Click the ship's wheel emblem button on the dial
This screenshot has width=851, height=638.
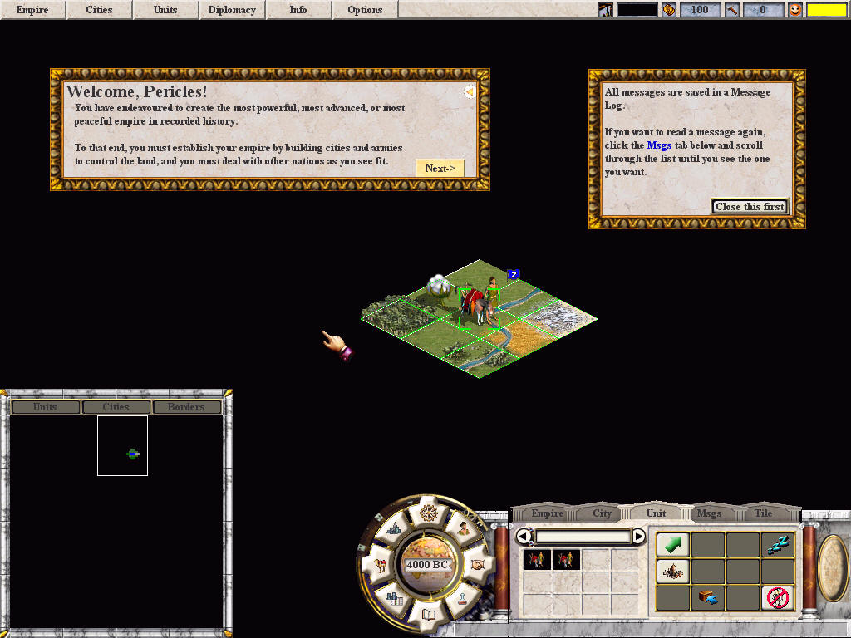429,513
